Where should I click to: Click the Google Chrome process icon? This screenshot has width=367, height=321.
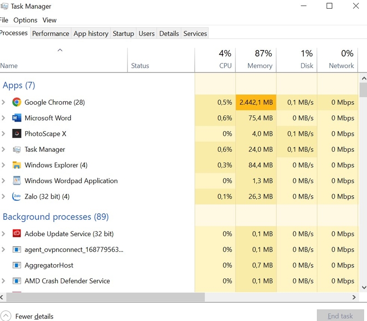[x=17, y=102]
